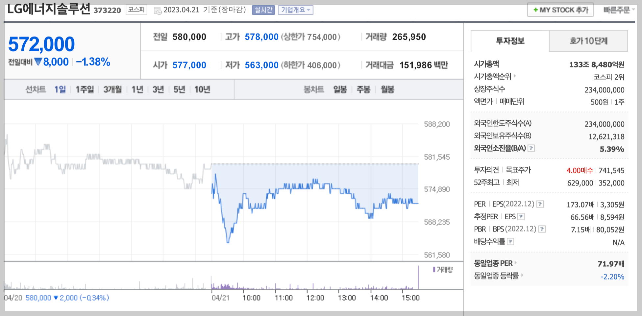The image size is (642, 316).
Task: Click LG에너지솔루션 stock title
Action: pos(48,9)
